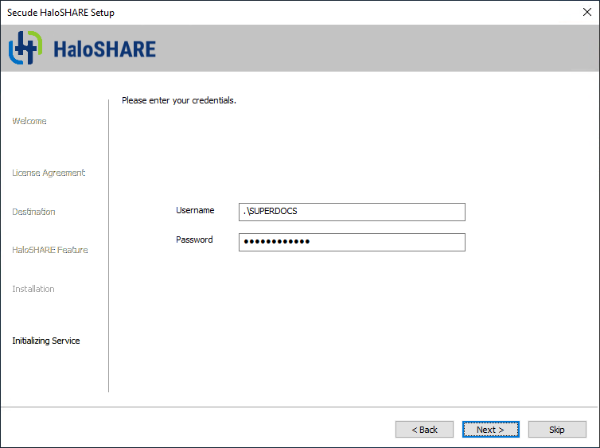Proceed with the Next button

tap(490, 430)
